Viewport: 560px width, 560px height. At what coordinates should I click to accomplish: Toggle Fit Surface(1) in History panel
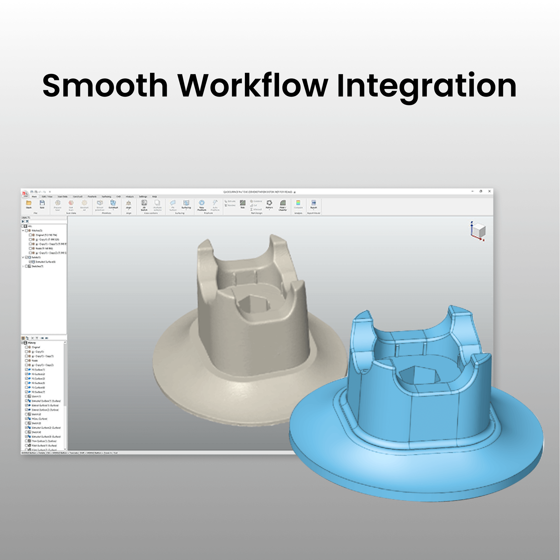(x=26, y=370)
